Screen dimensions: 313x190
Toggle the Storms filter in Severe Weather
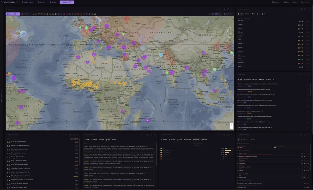coord(87,140)
